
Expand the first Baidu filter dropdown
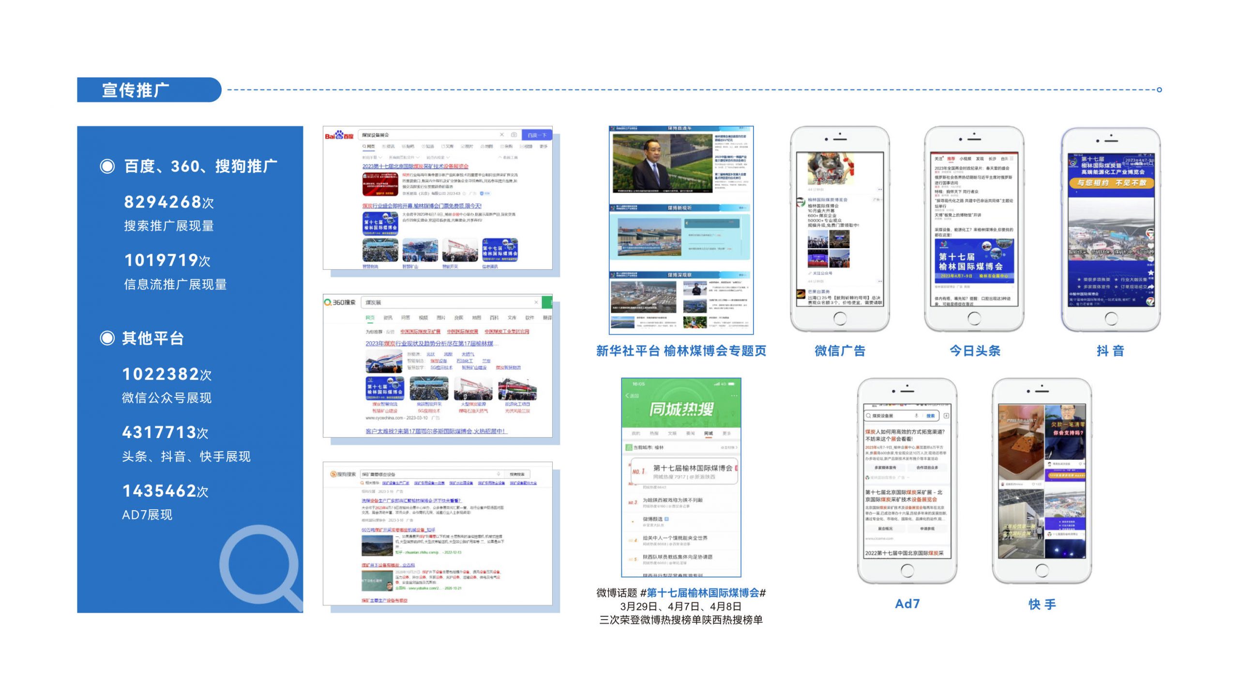coord(372,158)
